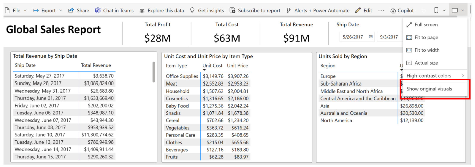Select the Beverages item row

[207, 150]
